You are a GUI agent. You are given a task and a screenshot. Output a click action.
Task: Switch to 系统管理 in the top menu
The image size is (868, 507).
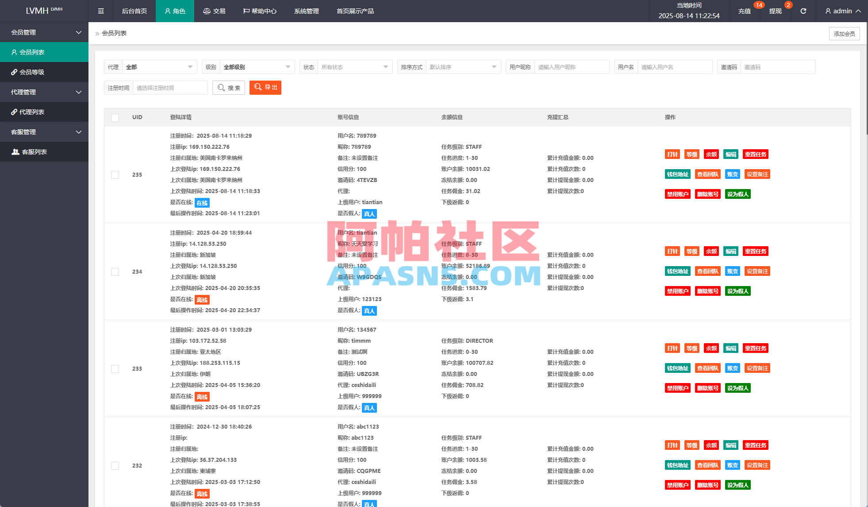[306, 11]
